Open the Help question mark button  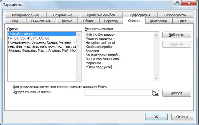point(177,3)
